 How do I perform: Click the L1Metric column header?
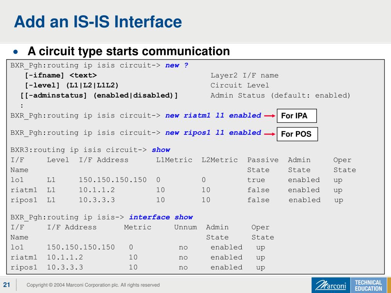174,160
